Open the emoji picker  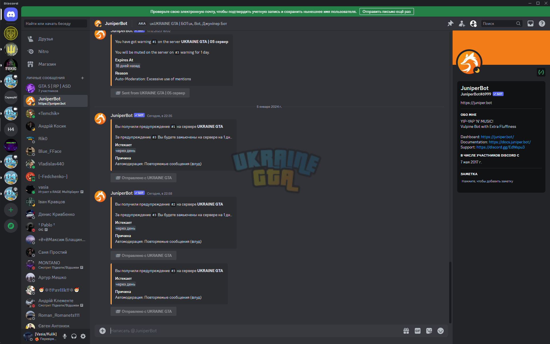441,331
